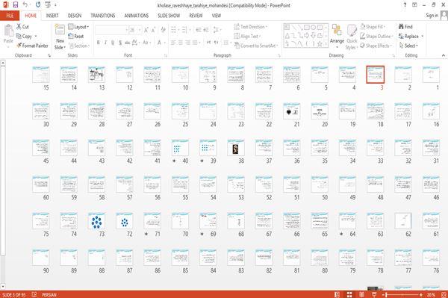The image size is (448, 298).
Task: Toggle right text alignment
Action: tap(187, 43)
